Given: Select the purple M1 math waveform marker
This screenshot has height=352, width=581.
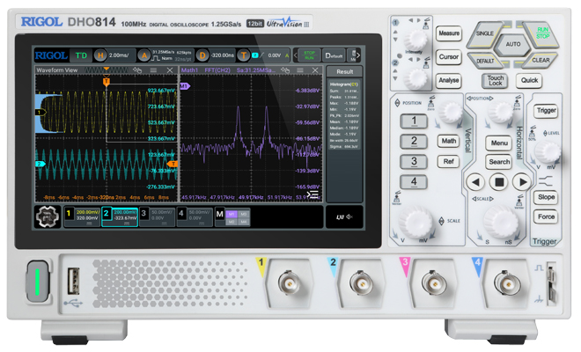Looking at the screenshot, I should click(185, 86).
